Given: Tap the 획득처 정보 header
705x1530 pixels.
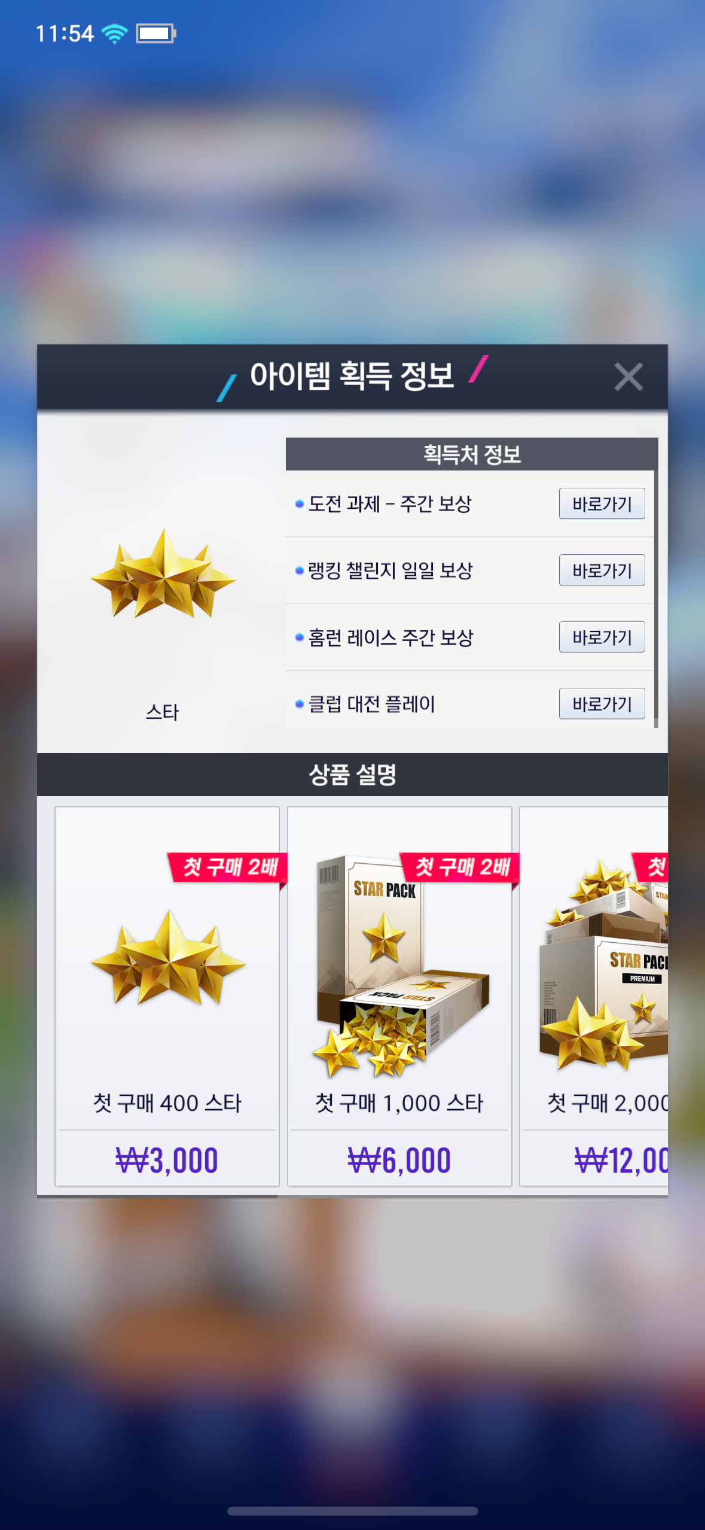Looking at the screenshot, I should tap(472, 454).
